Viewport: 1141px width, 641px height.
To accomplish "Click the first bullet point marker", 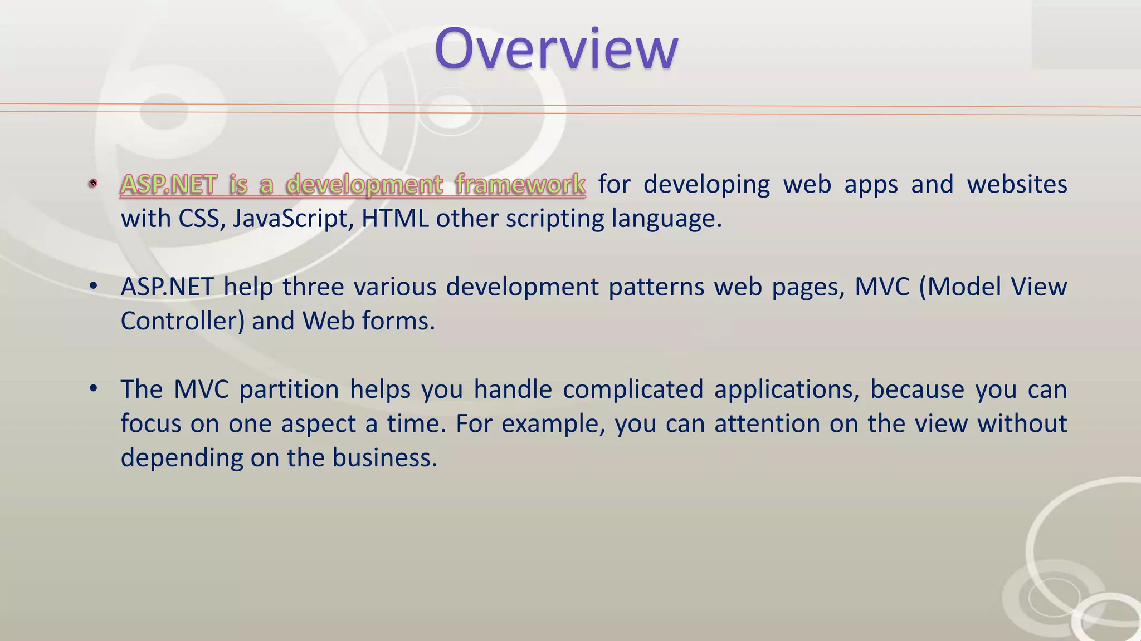I will click(93, 183).
